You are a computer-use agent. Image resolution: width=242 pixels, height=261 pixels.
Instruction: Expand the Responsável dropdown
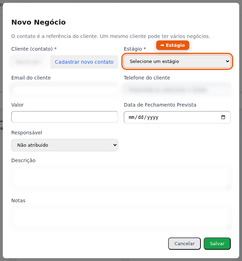tap(65, 145)
